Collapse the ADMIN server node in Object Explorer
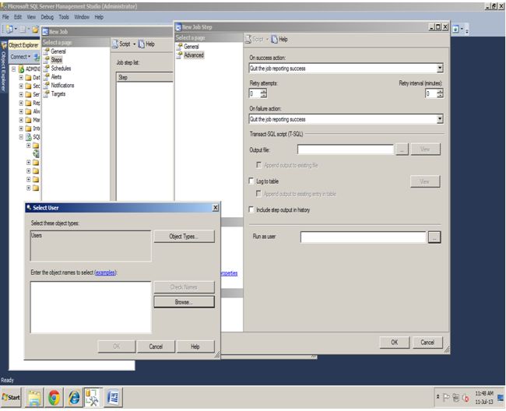 (14, 69)
